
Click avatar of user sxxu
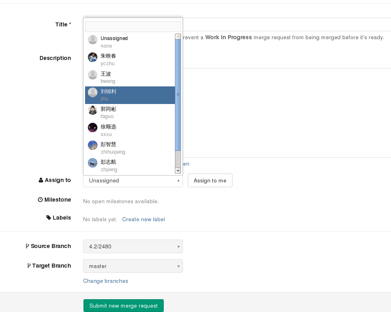[93, 128]
